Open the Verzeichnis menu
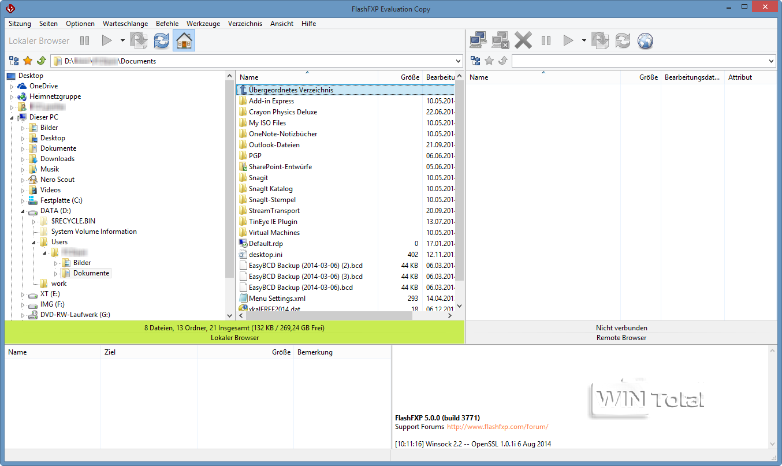 pyautogui.click(x=245, y=24)
